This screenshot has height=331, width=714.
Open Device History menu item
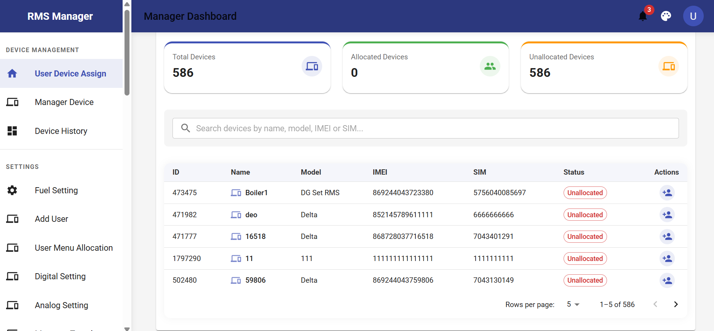[61, 131]
